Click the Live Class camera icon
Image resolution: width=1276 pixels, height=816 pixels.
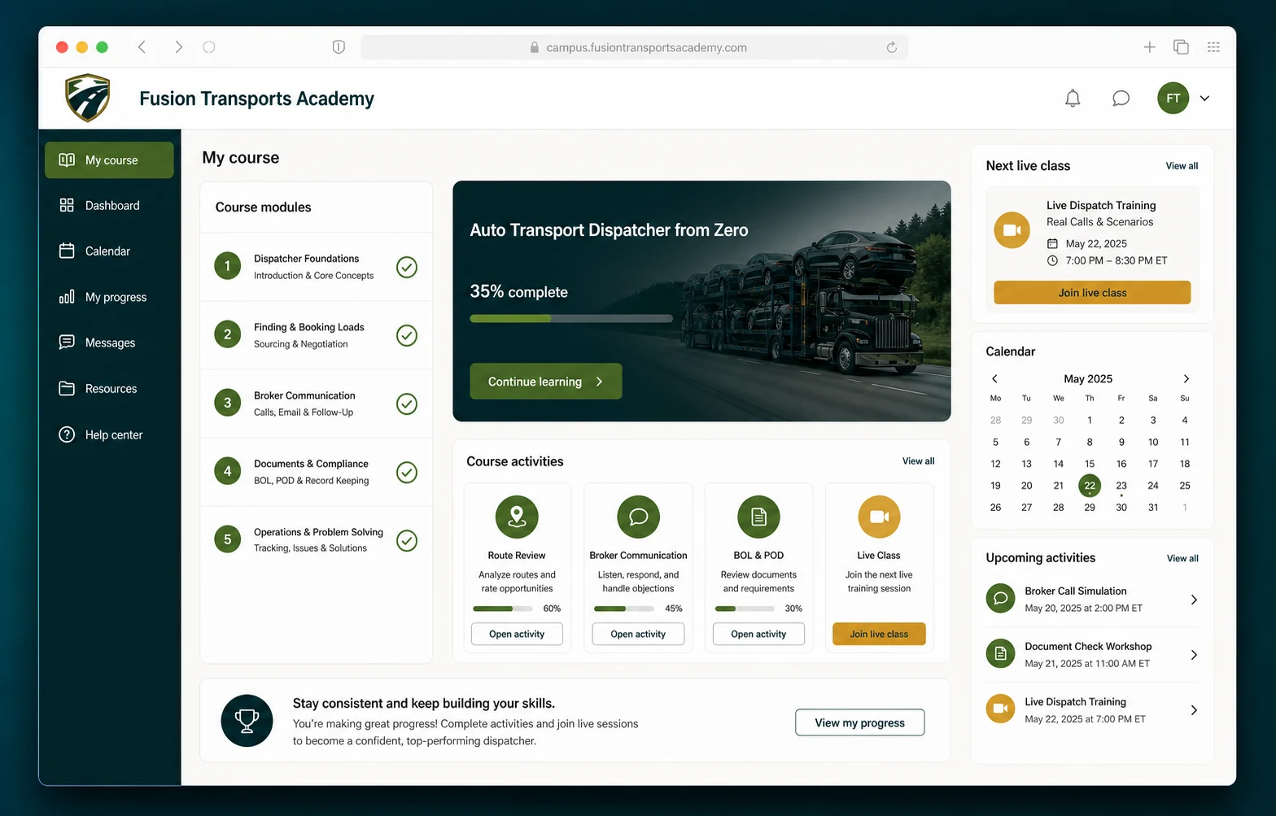879,517
